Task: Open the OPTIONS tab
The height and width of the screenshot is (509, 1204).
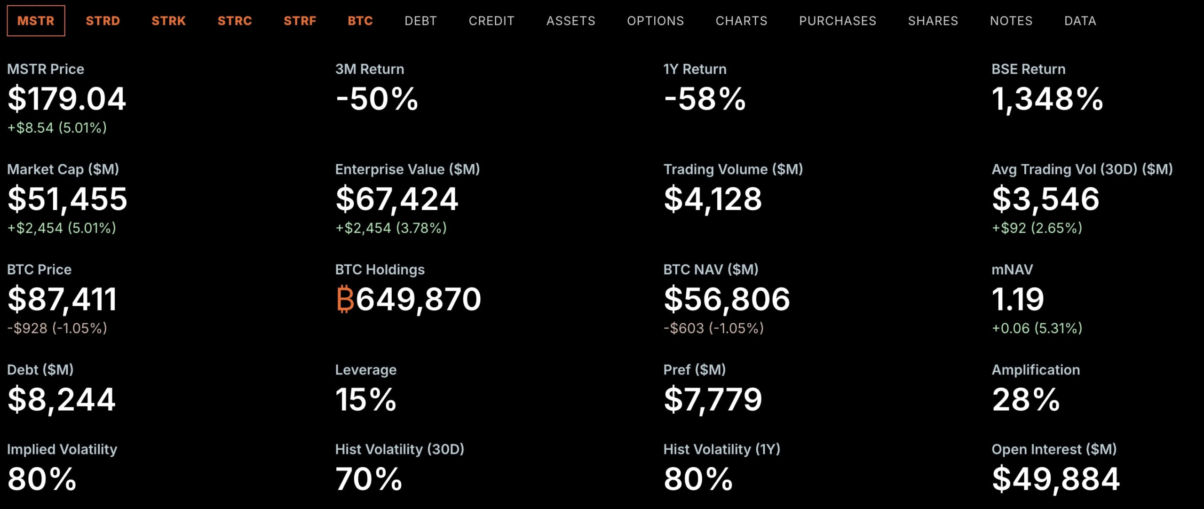Action: pyautogui.click(x=655, y=21)
